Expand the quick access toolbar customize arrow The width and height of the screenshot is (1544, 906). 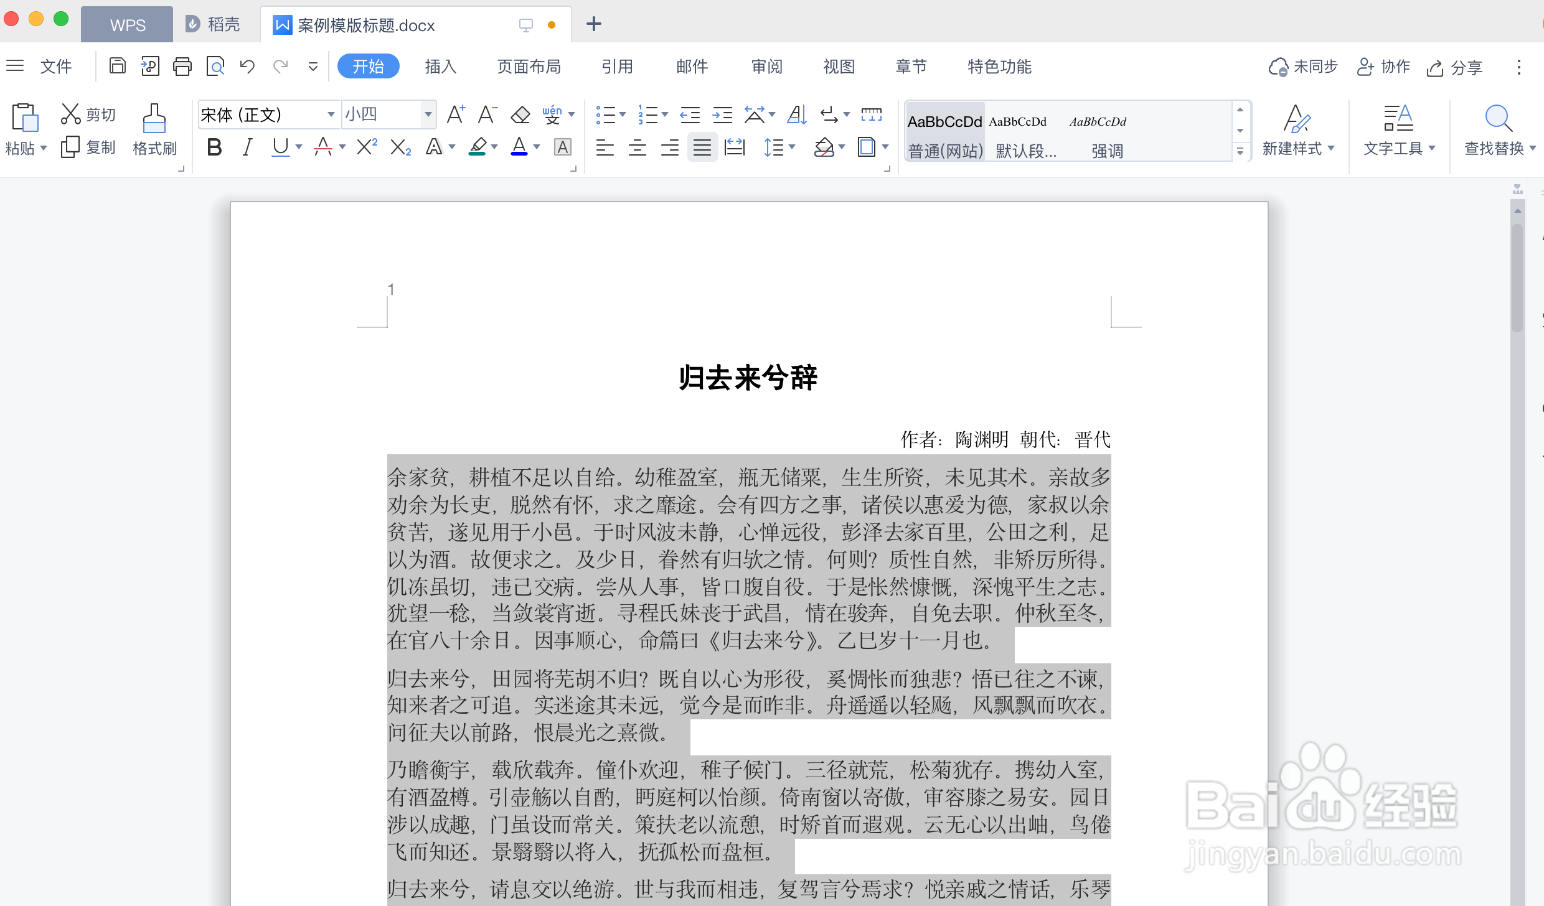coord(313,67)
